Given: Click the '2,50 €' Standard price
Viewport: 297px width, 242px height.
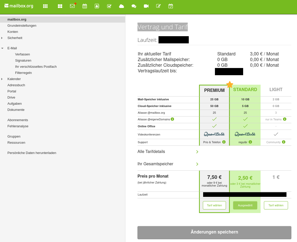Looking at the screenshot, I should point(245,178).
